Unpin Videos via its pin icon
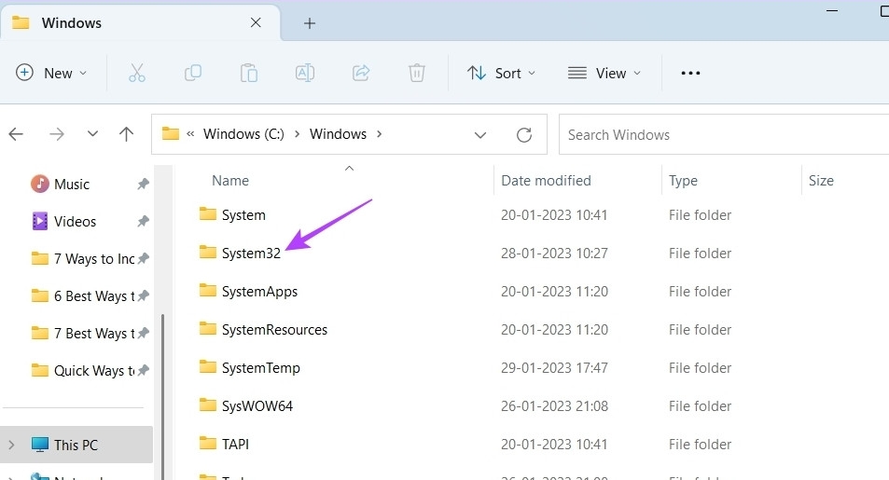This screenshot has height=480, width=889. 143,221
